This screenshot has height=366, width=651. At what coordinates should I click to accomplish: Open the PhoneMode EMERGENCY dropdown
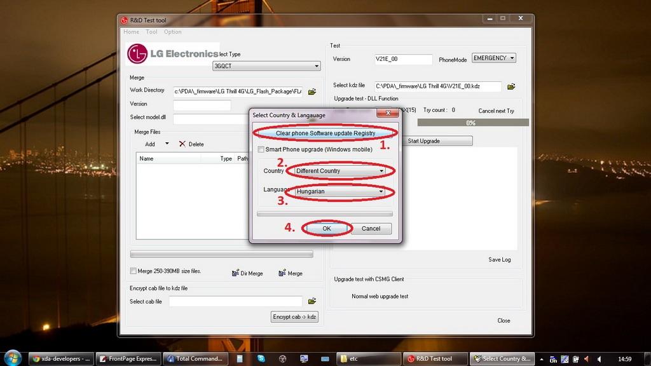(x=493, y=58)
